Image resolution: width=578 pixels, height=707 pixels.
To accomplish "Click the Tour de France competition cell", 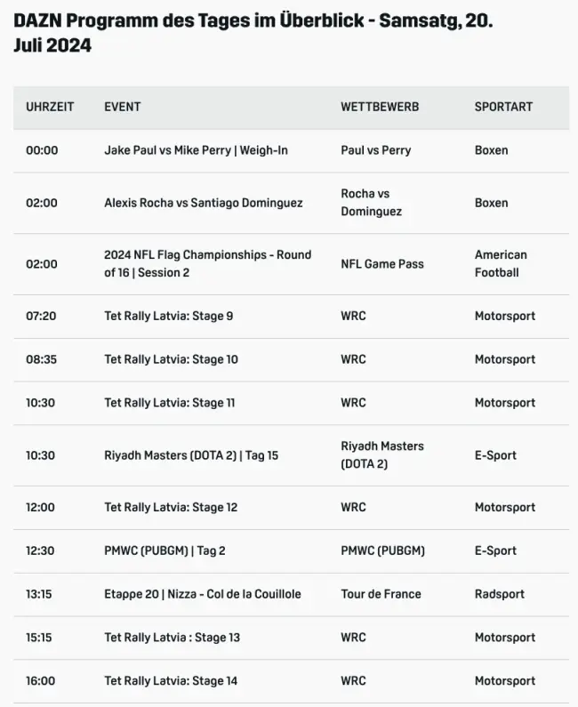I will click(381, 594).
